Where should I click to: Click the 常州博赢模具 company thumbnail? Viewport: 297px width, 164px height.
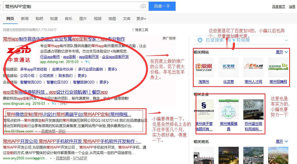coord(229,110)
